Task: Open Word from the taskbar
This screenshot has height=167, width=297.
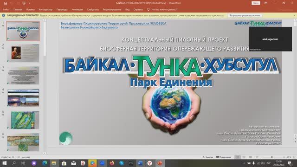Action: [140, 163]
